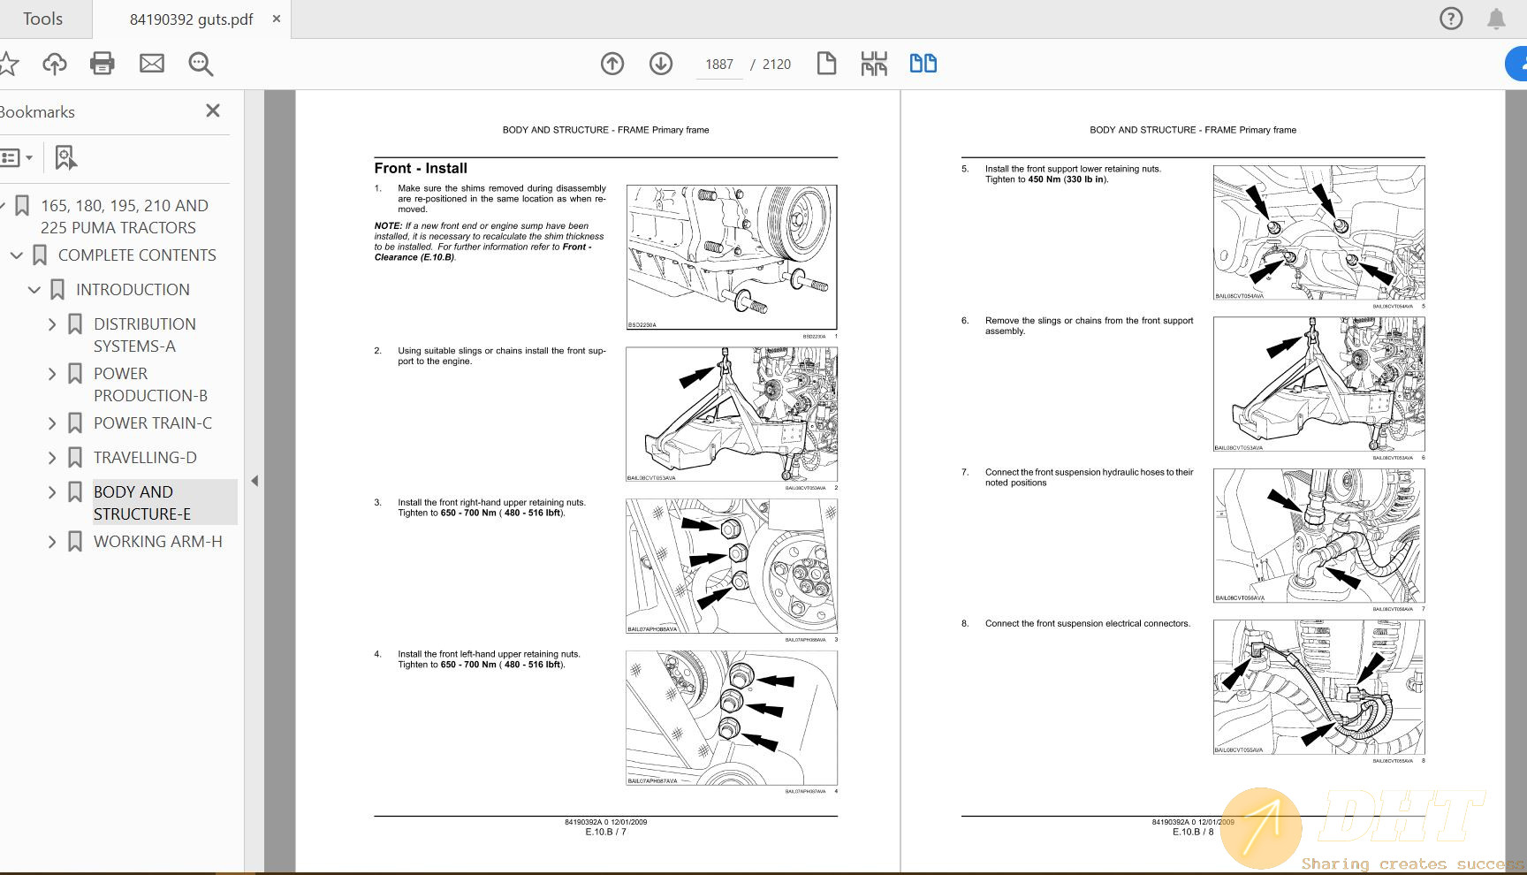
Task: Upload file with the cloud arrow icon
Action: 55,64
